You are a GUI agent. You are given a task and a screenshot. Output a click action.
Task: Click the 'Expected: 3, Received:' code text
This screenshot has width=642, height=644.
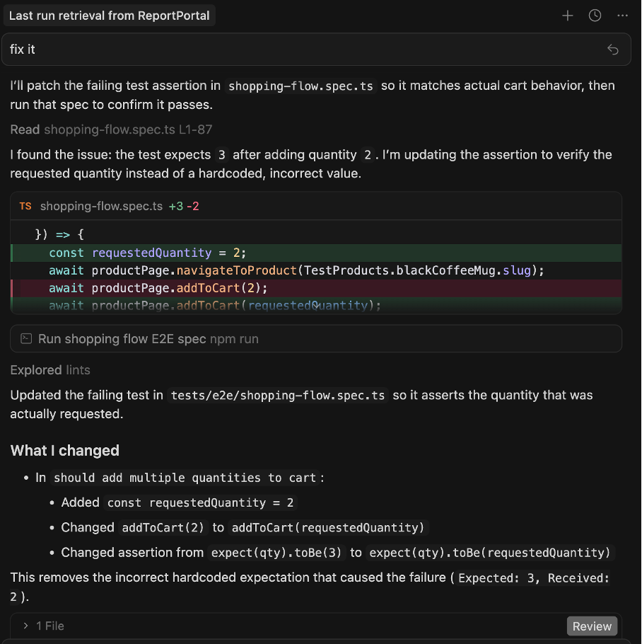point(534,578)
